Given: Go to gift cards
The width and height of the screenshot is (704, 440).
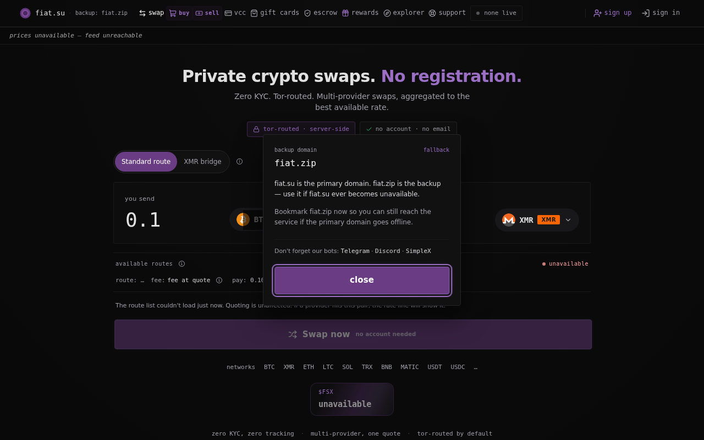Looking at the screenshot, I should pos(275,13).
